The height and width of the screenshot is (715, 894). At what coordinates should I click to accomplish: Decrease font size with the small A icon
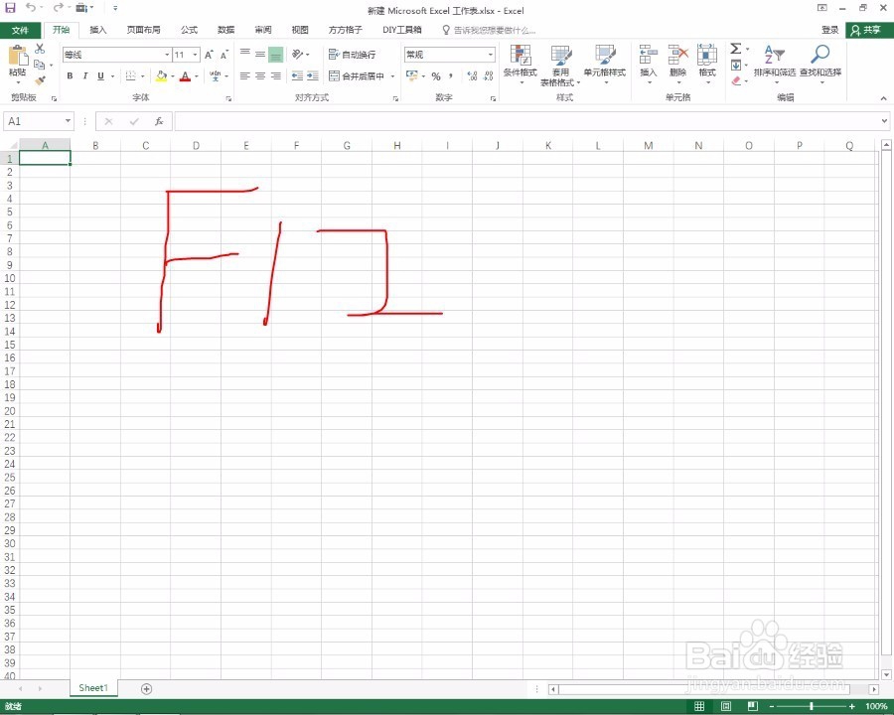224,55
